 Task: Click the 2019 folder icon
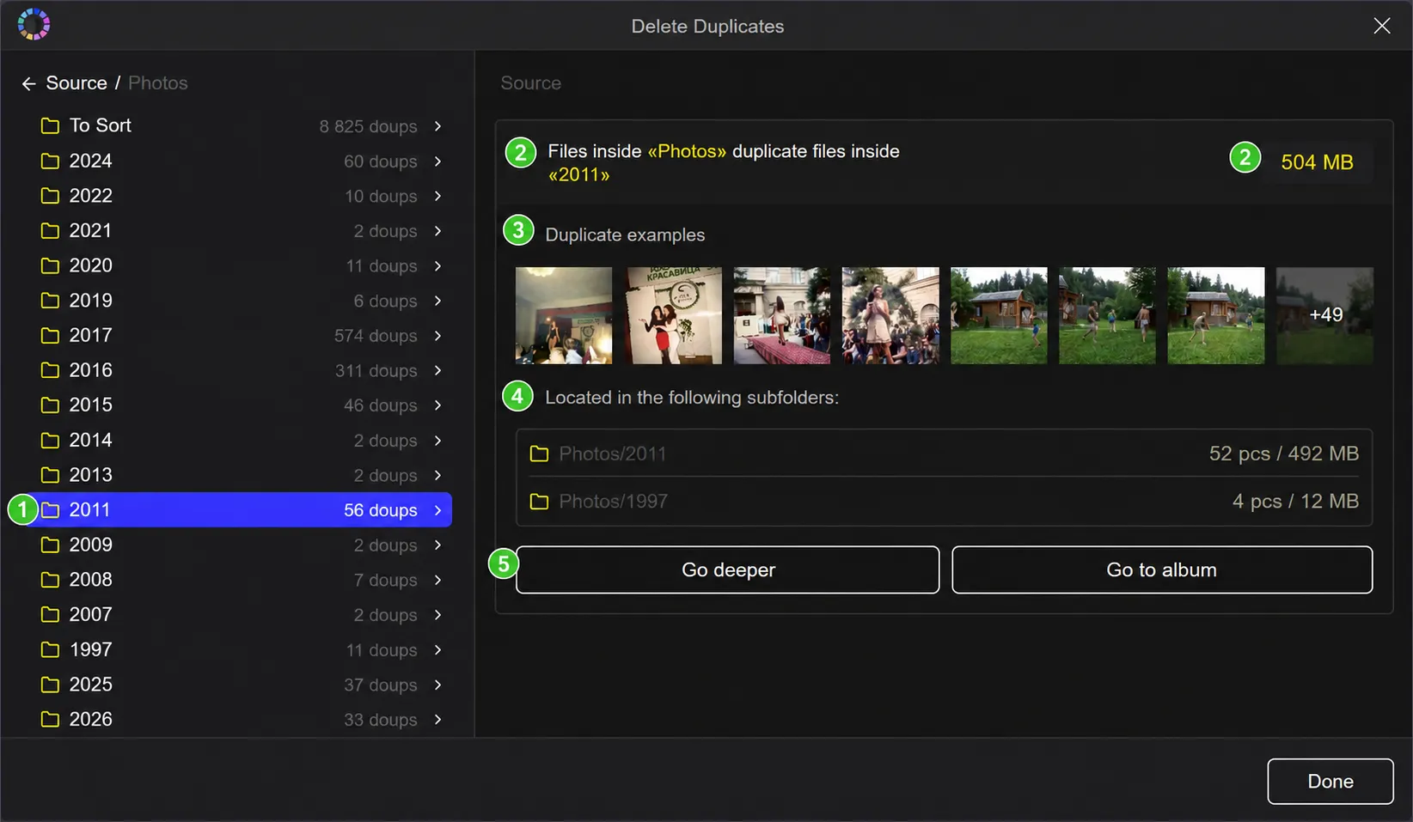pos(51,301)
